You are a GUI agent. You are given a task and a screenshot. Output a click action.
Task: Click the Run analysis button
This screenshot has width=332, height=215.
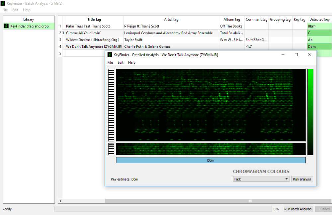tap(302, 179)
